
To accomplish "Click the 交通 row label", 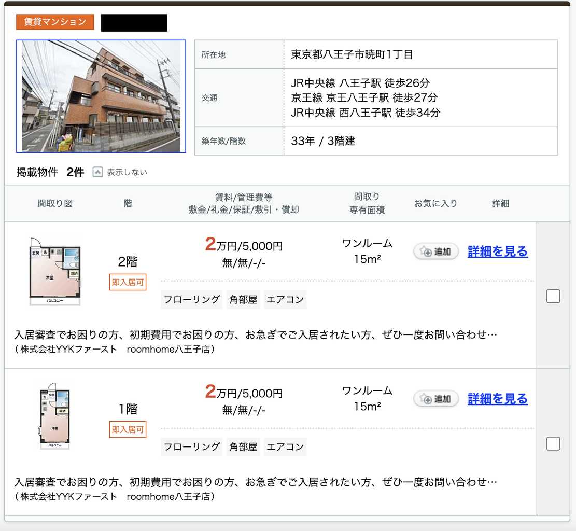I will 209,98.
